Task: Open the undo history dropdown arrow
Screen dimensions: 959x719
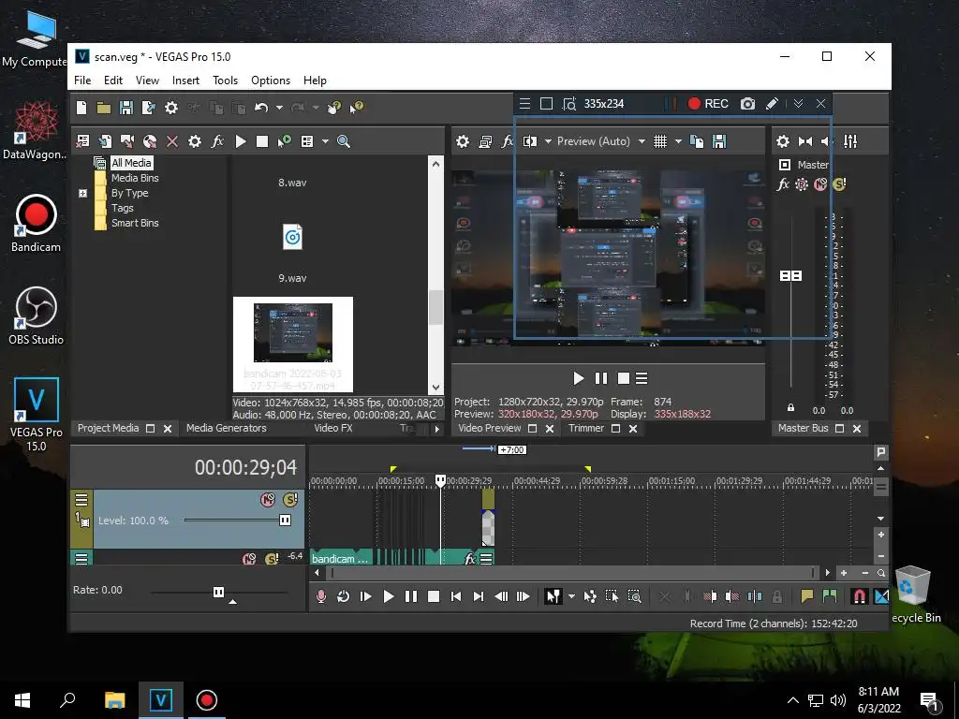Action: click(279, 109)
